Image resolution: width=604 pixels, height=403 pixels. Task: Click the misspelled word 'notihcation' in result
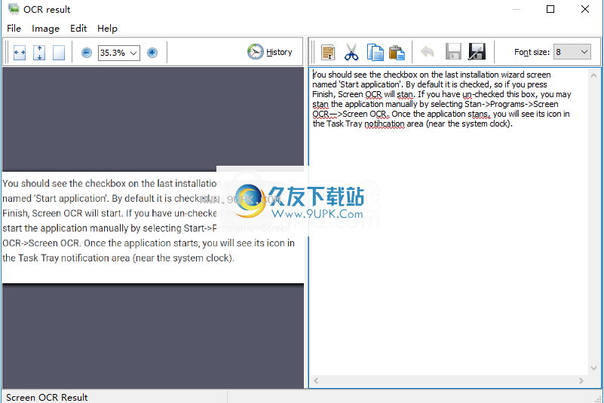(385, 124)
